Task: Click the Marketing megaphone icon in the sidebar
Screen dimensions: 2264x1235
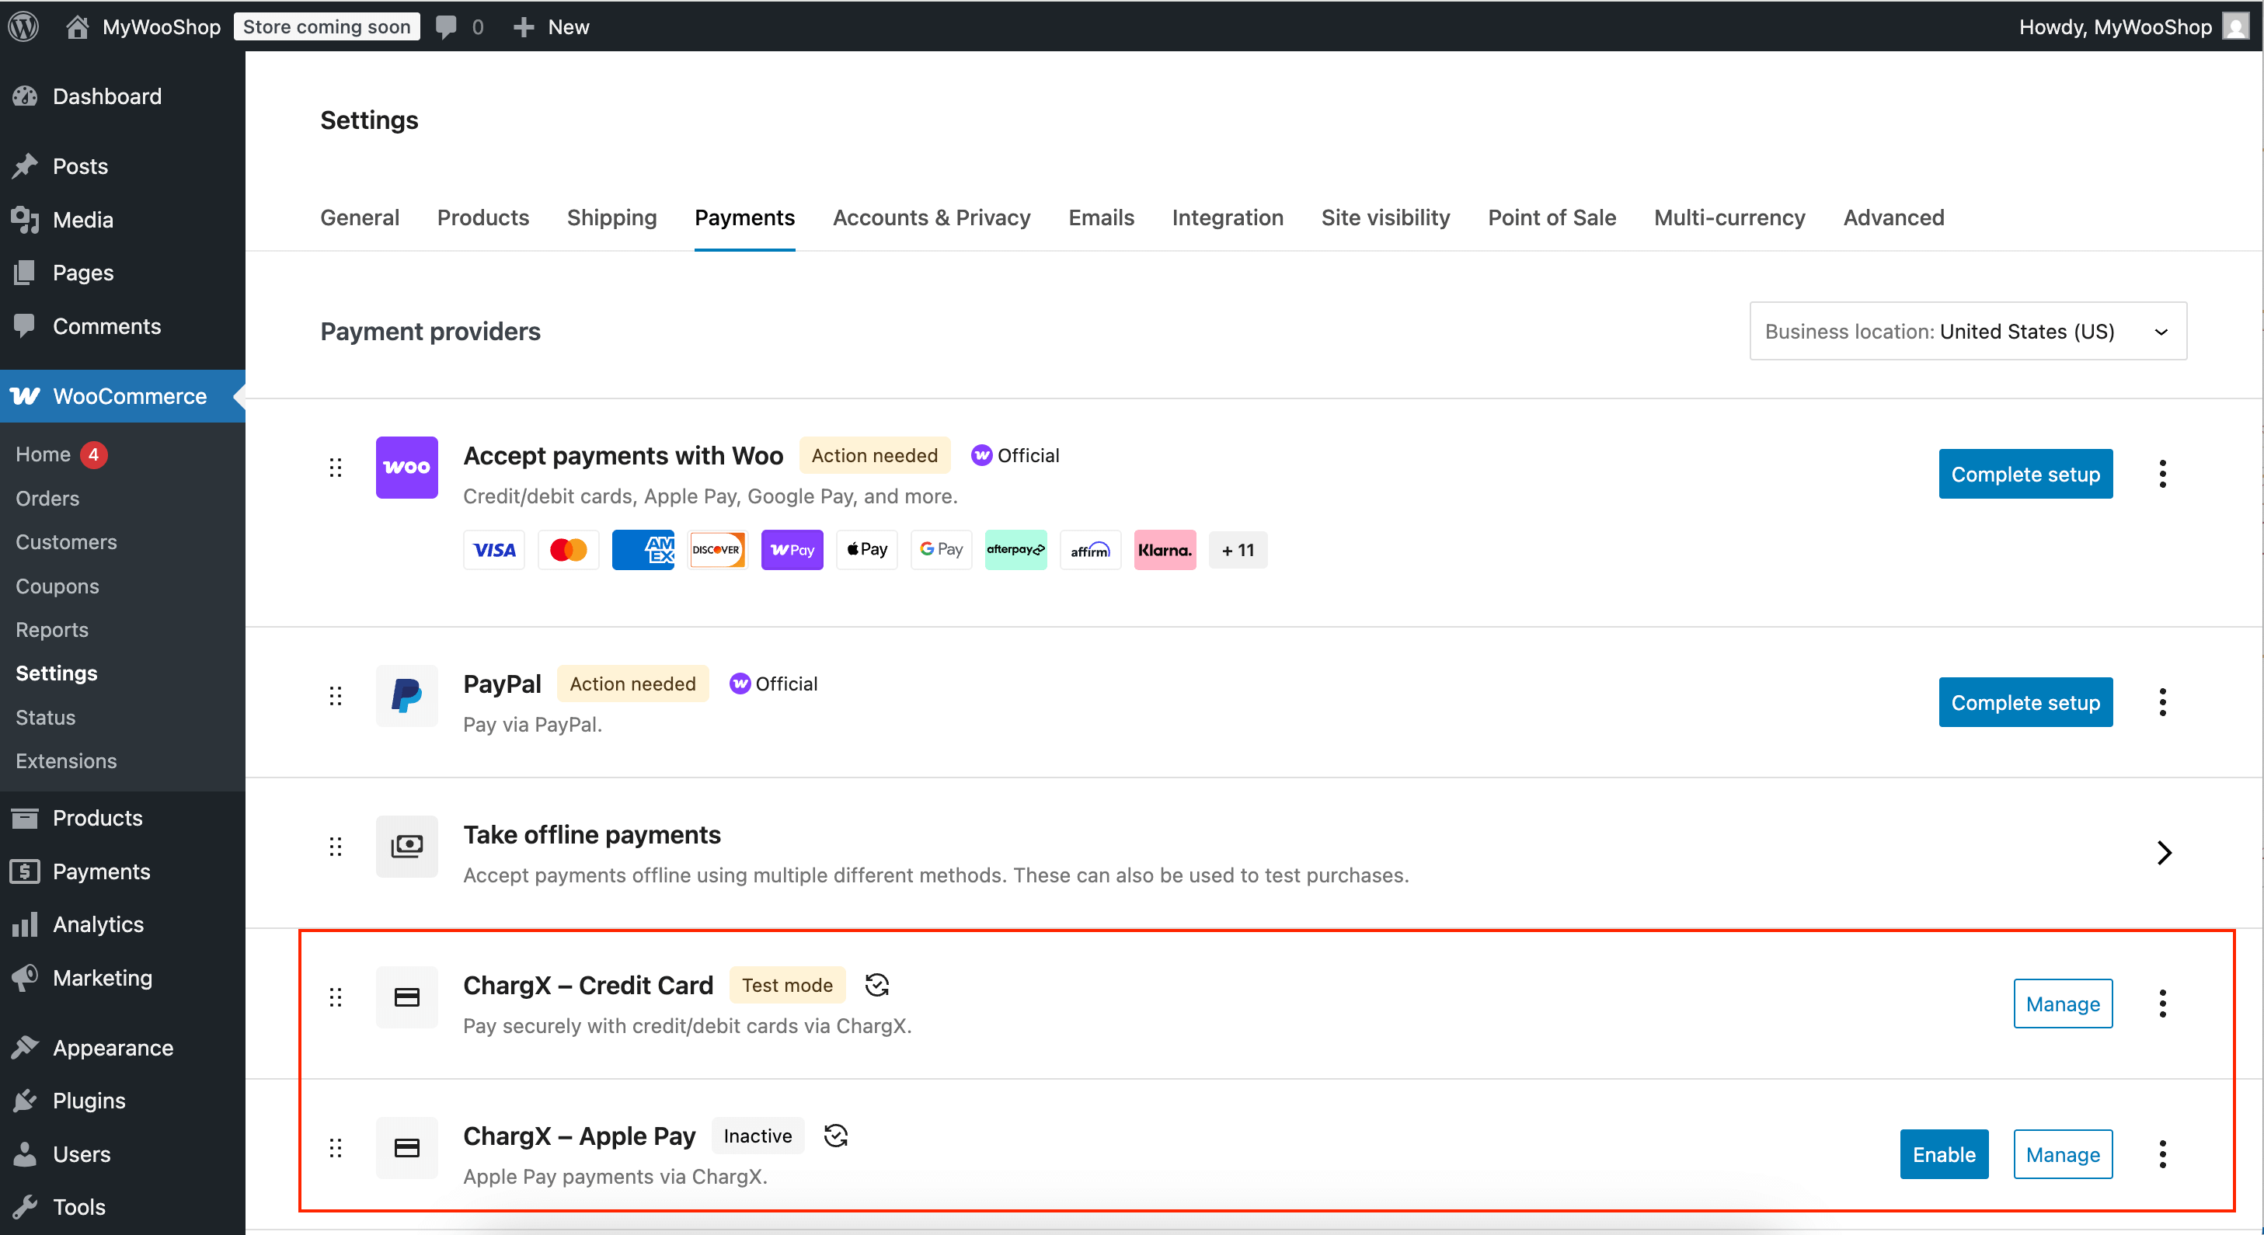Action: pyautogui.click(x=26, y=977)
